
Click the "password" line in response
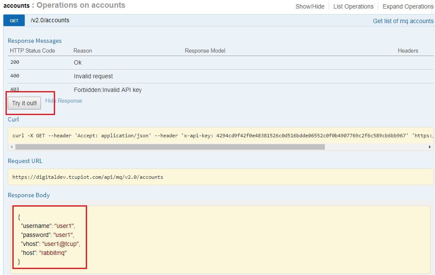coord(47,235)
